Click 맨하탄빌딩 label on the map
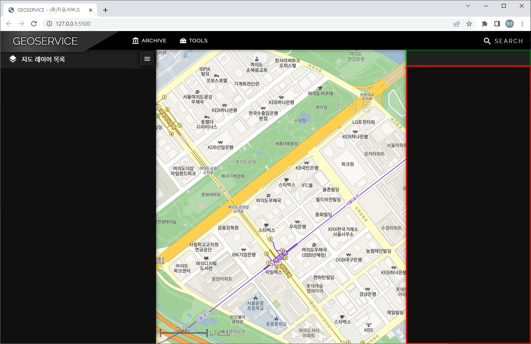Screen dimensions: 531x344 click(324, 277)
